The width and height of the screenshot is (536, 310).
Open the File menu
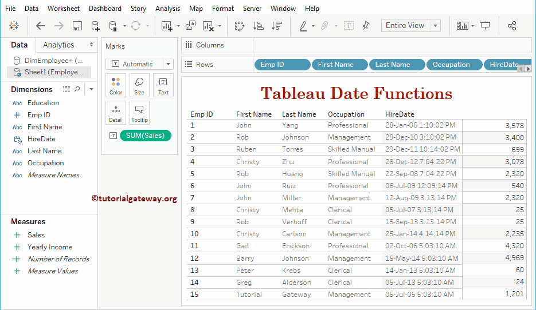10,9
